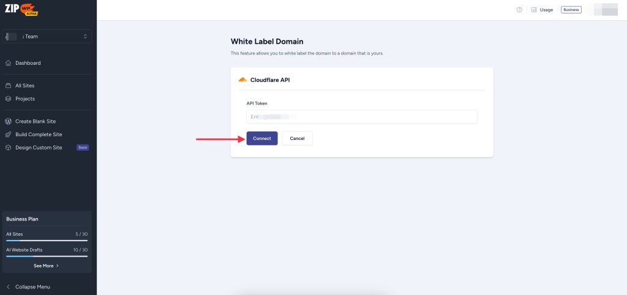Click the rocket icon for Build Complete Site
The width and height of the screenshot is (627, 295).
(x=9, y=134)
